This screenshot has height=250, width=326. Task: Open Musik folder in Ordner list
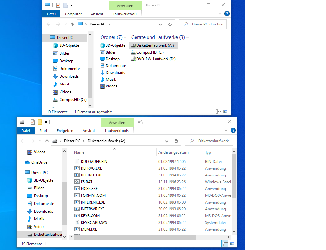pyautogui.click(x=108, y=79)
